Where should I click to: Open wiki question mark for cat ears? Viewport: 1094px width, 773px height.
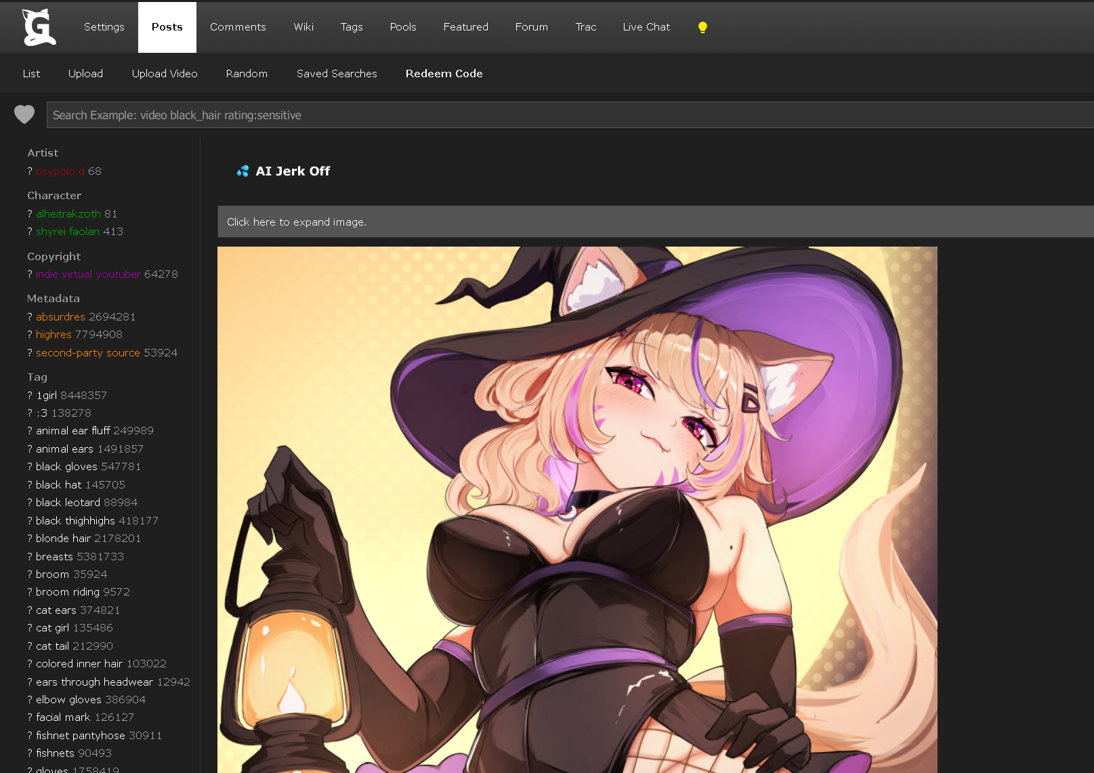point(30,610)
